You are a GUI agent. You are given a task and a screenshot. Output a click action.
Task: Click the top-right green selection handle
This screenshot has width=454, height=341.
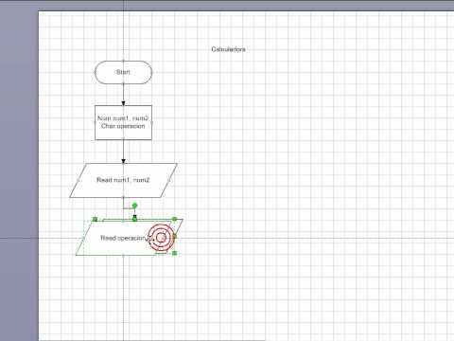tap(175, 219)
